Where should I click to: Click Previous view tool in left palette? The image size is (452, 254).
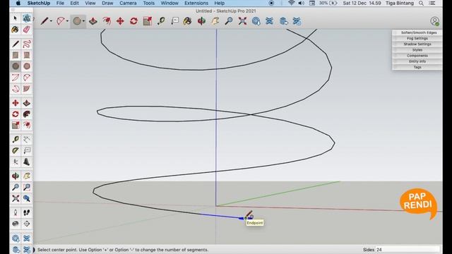27,198
